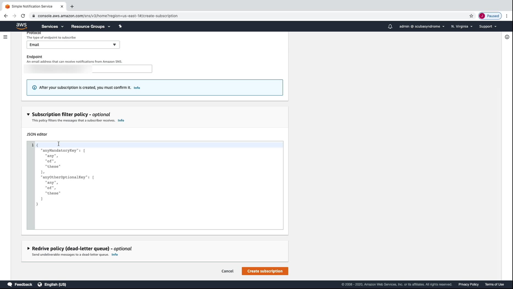Open Info link for Redrive policy
The image size is (513, 289).
point(115,255)
